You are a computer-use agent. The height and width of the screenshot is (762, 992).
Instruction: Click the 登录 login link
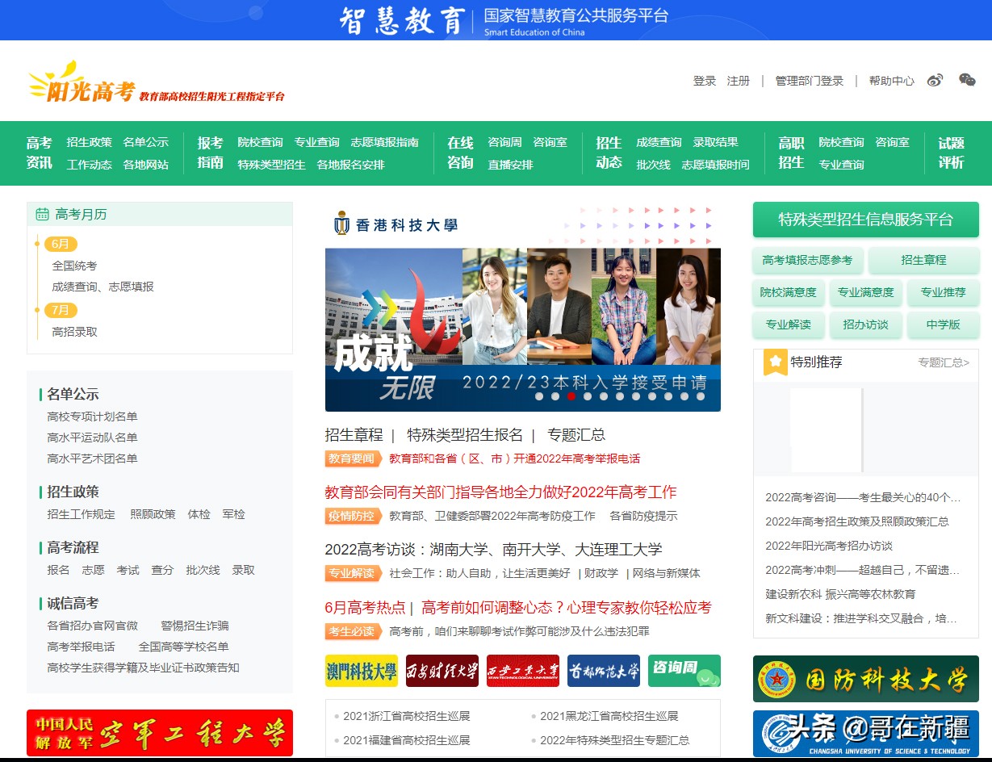click(x=703, y=80)
